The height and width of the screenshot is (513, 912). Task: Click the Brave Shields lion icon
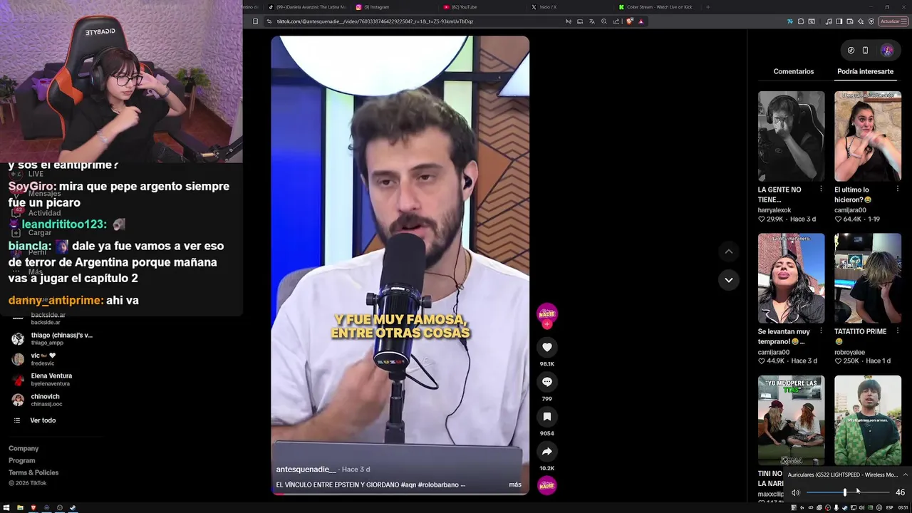coord(629,21)
